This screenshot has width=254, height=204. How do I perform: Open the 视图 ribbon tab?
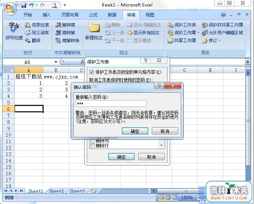point(150,15)
